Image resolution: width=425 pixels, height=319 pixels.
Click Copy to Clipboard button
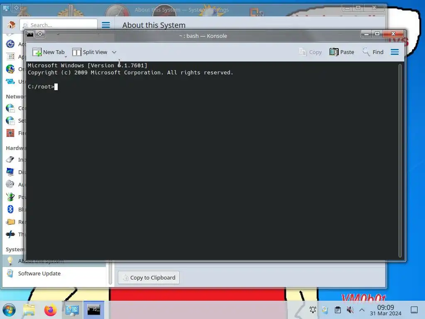pyautogui.click(x=149, y=277)
